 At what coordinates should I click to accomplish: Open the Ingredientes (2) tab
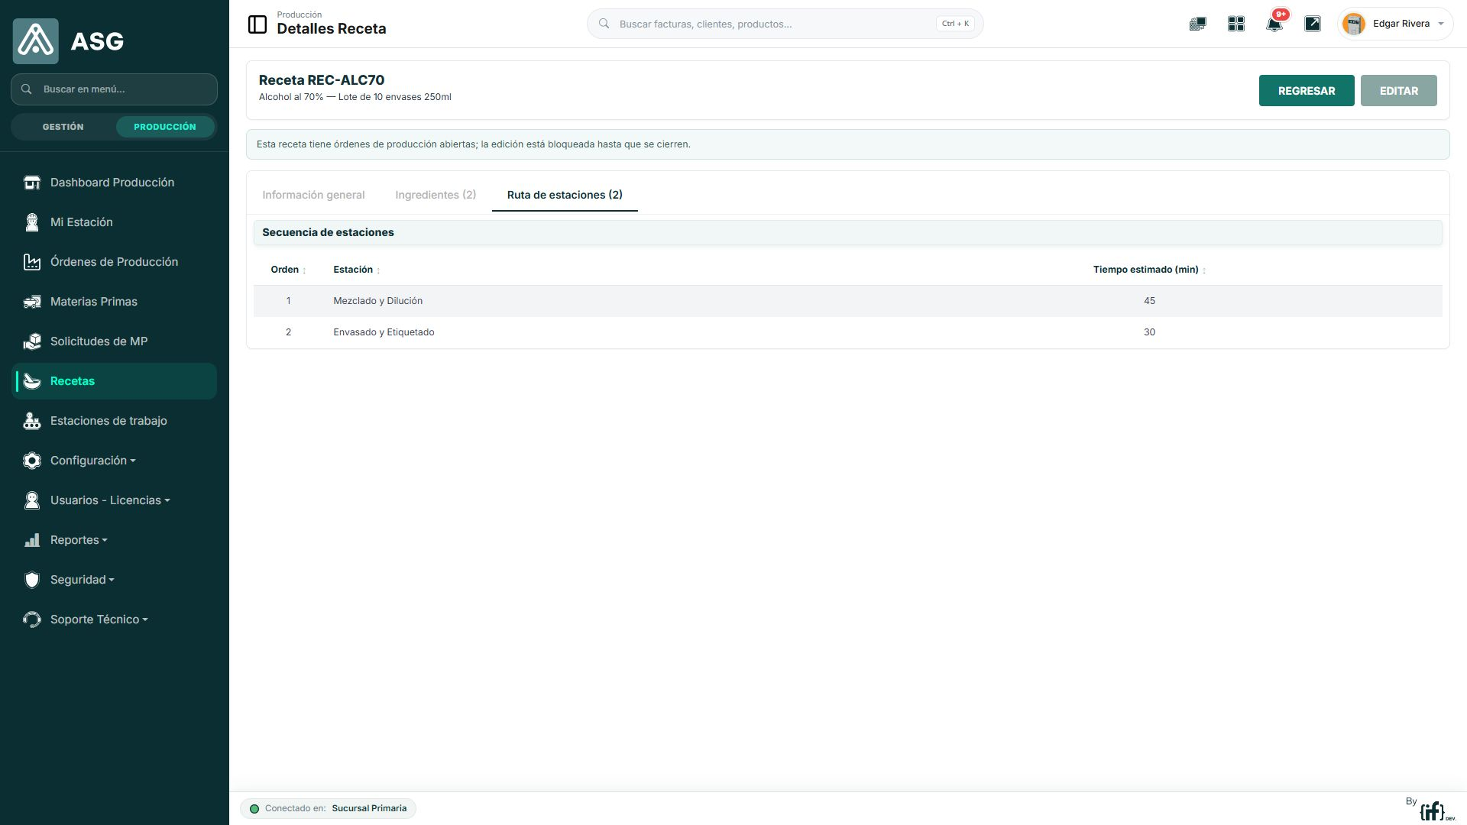pos(436,195)
